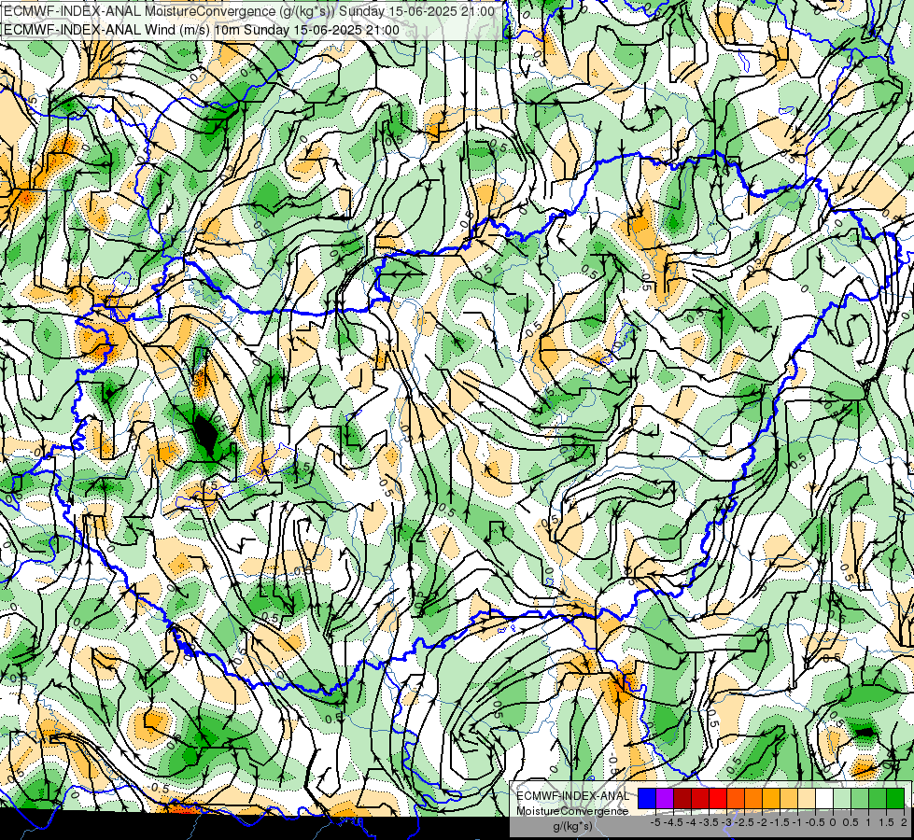This screenshot has width=914, height=840.
Task: Click the white legend color swatch
Action: point(824,798)
